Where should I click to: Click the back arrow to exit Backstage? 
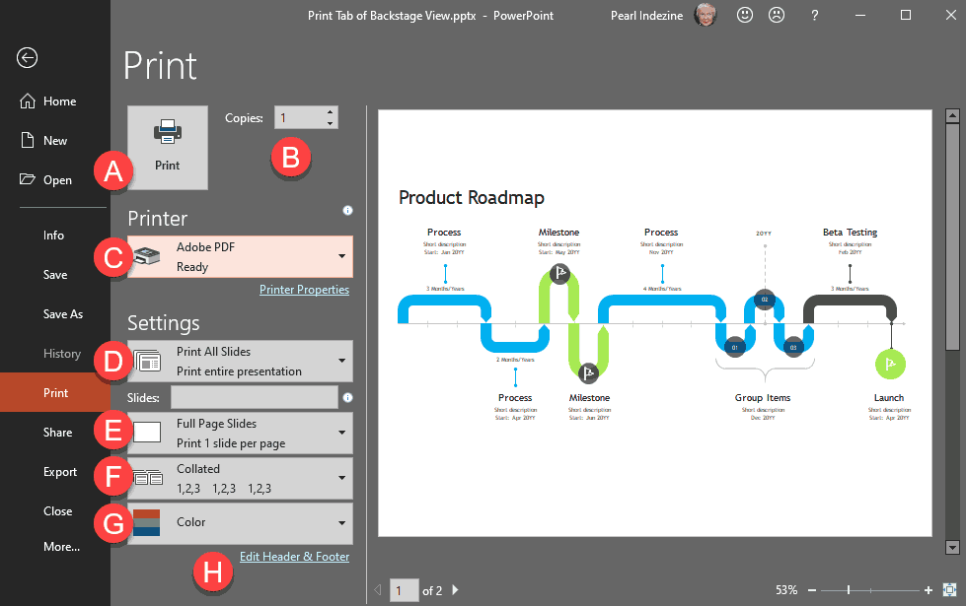tap(27, 57)
